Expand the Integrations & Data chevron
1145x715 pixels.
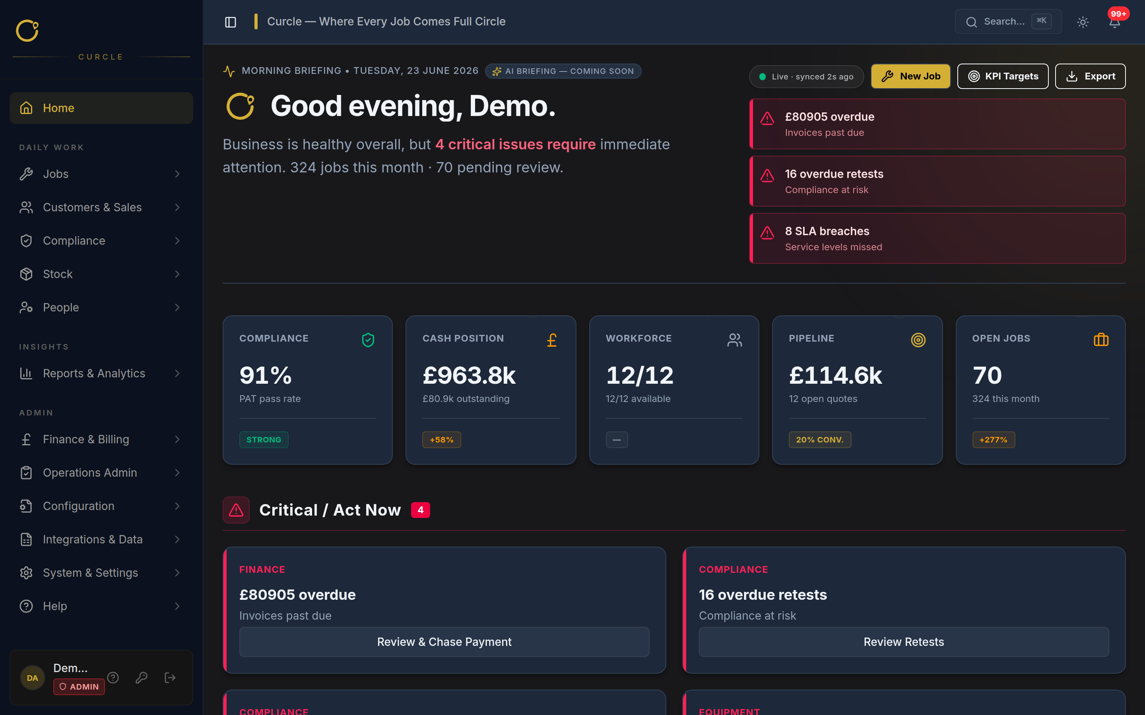click(x=177, y=539)
